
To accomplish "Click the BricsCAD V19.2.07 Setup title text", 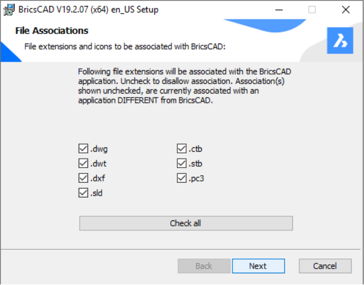I will point(88,10).
